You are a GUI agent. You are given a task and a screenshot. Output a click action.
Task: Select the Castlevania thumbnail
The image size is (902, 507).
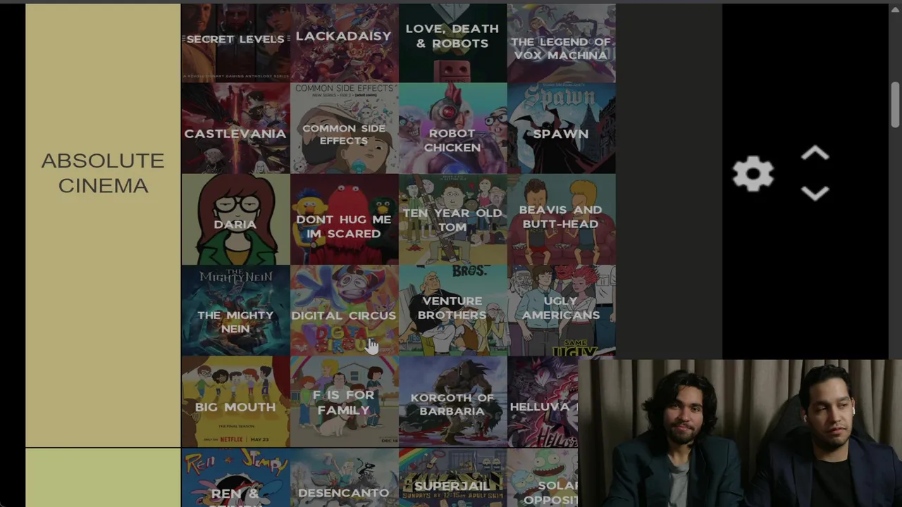[x=235, y=128]
